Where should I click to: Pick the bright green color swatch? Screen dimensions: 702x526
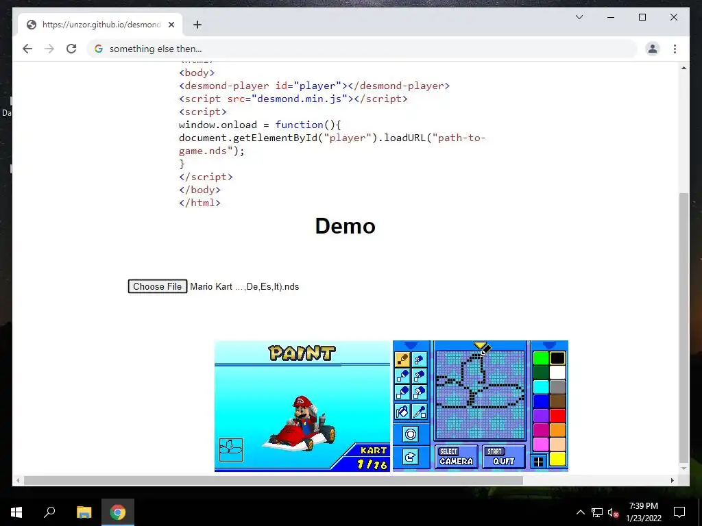coord(541,358)
